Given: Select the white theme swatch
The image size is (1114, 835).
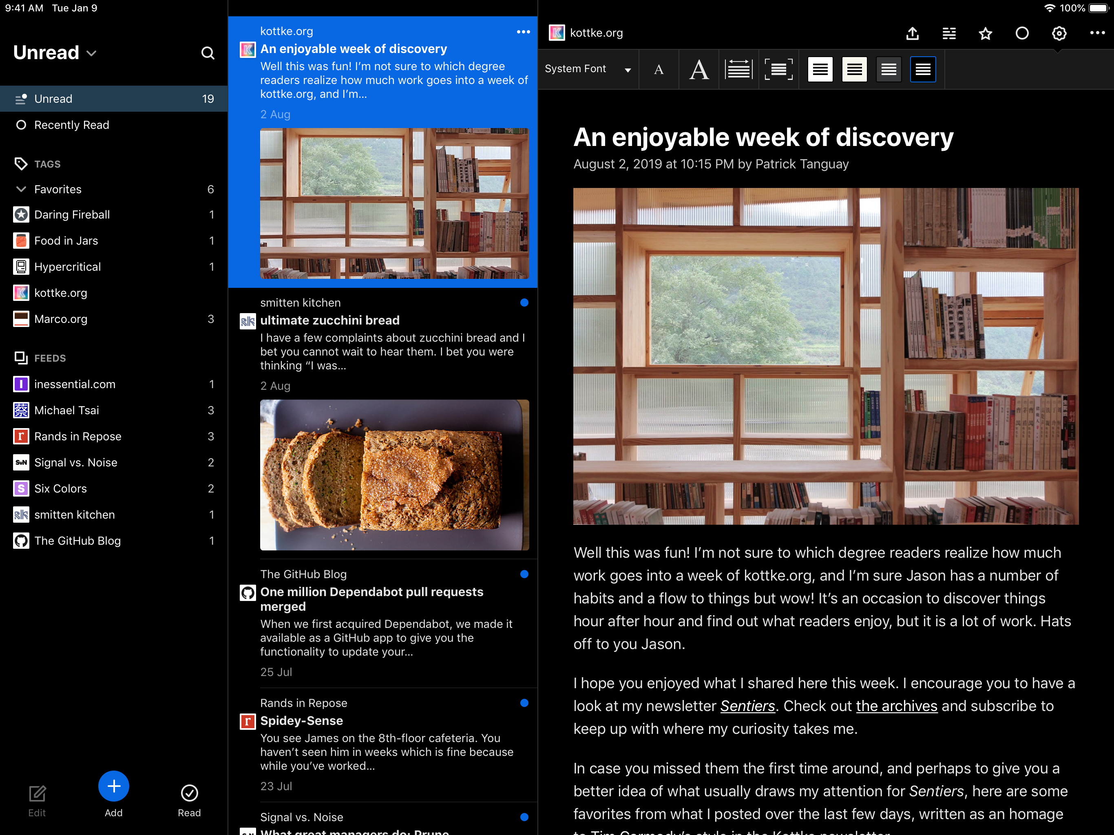Looking at the screenshot, I should pos(820,69).
